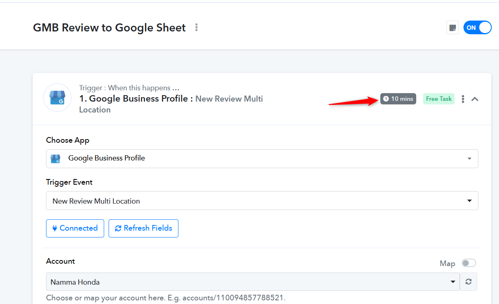
Task: Collapse the trigger step with chevron
Action: (x=475, y=99)
